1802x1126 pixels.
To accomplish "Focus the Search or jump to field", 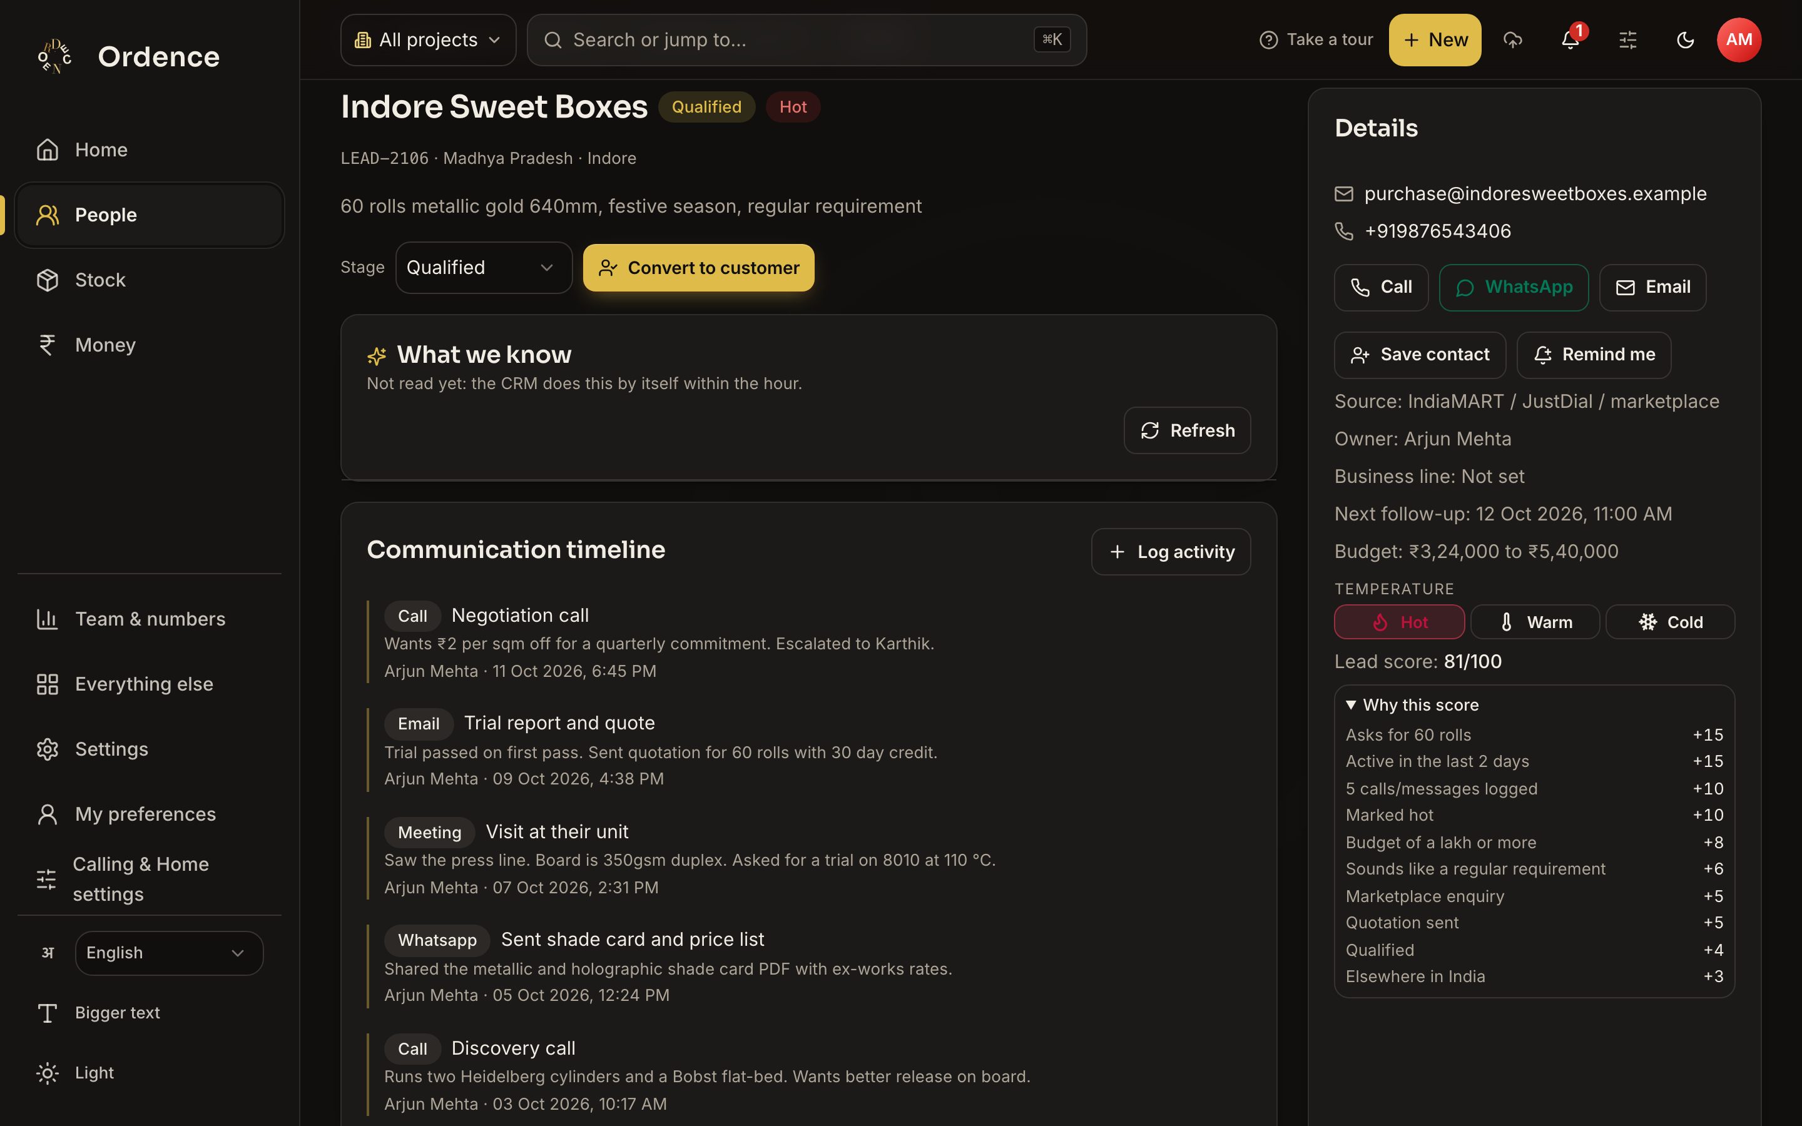I will (807, 39).
